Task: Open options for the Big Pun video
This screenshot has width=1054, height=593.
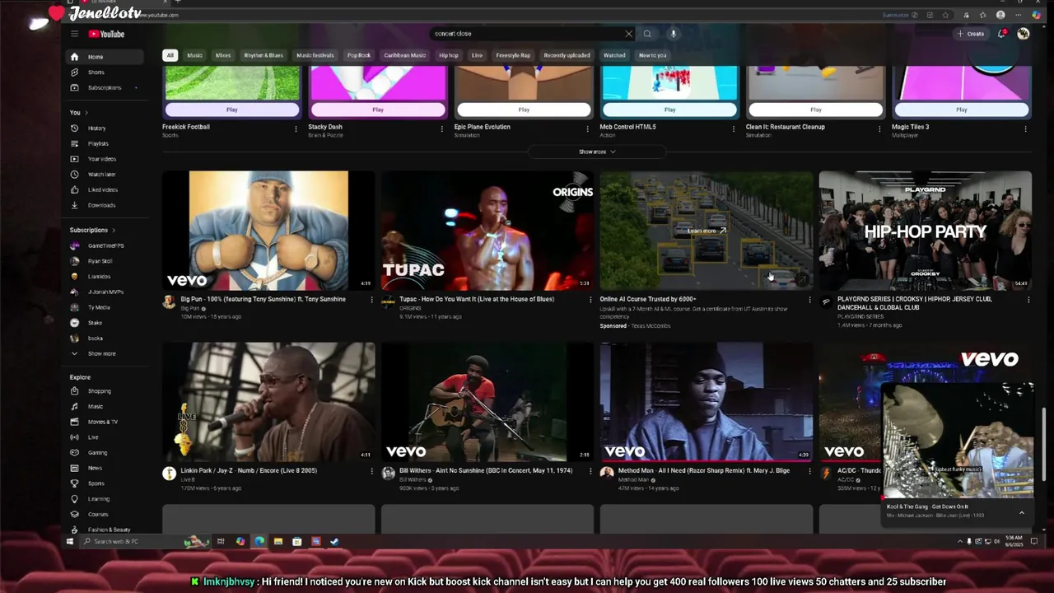Action: pyautogui.click(x=371, y=300)
